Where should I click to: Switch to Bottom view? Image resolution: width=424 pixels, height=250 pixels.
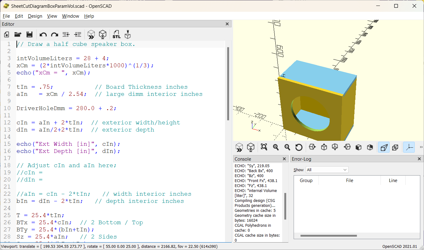335,147
